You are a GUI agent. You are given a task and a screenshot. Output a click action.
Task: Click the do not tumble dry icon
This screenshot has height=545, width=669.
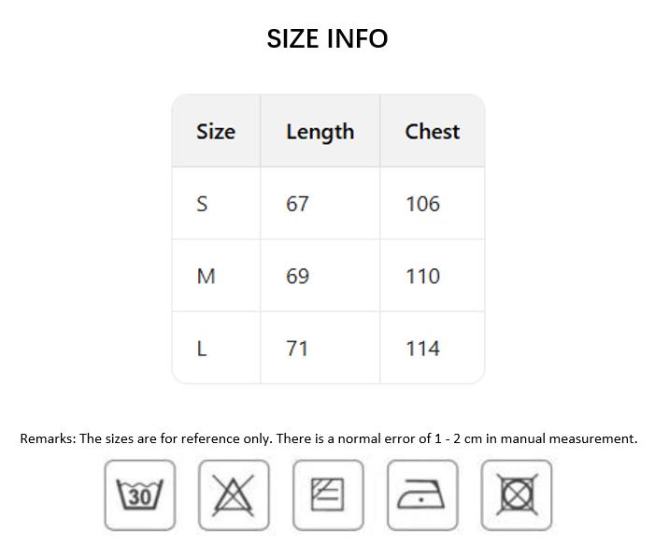517,495
